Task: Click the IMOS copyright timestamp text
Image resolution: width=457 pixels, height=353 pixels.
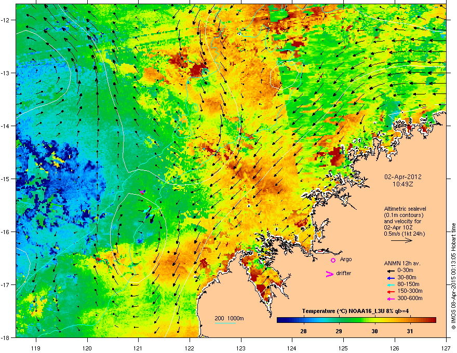Action: [x=453, y=276]
